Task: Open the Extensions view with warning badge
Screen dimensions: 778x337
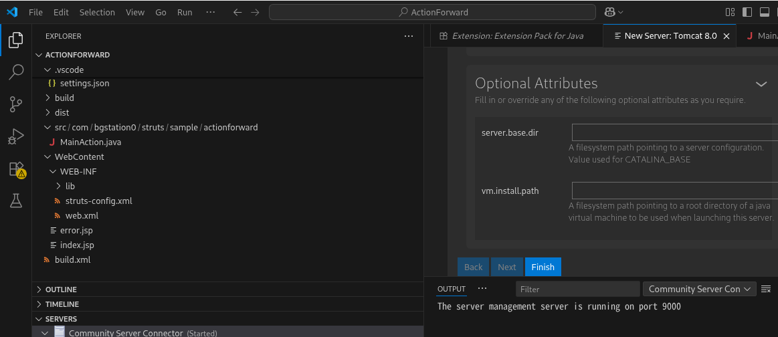Action: 16,169
